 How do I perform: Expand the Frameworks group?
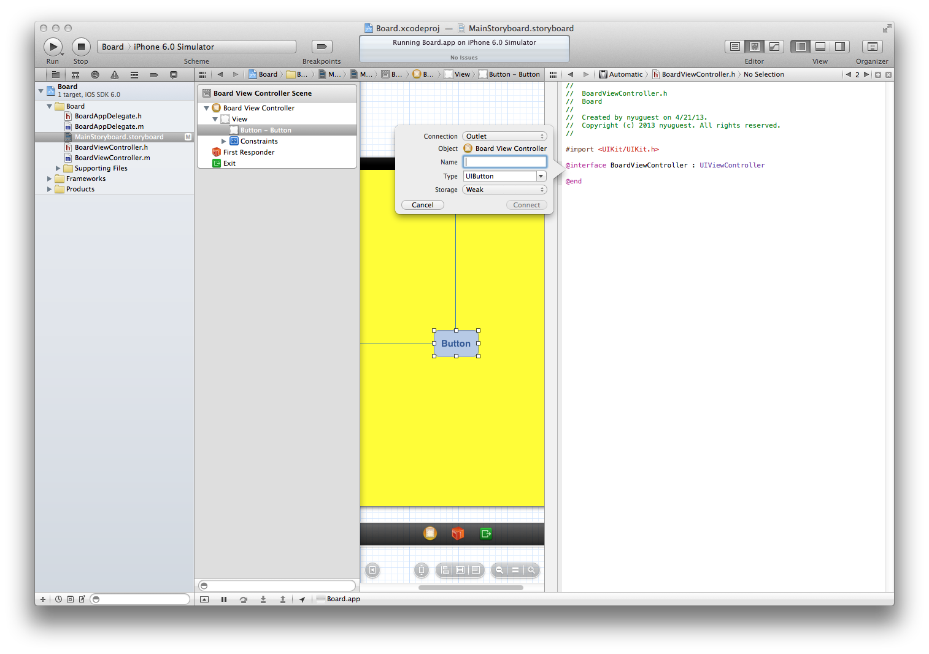pyautogui.click(x=50, y=179)
